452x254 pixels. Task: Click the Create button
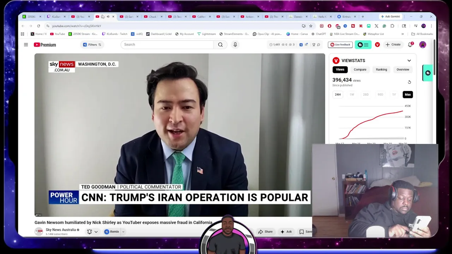393,45
